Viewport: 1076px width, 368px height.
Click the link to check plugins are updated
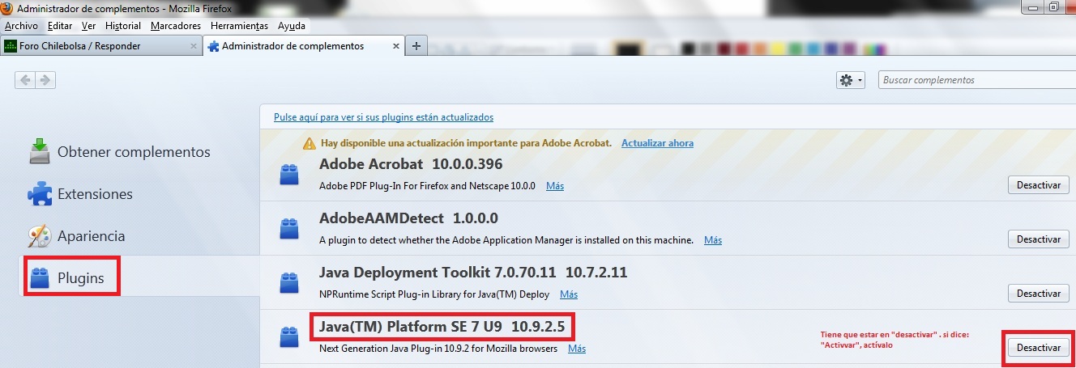pos(383,117)
